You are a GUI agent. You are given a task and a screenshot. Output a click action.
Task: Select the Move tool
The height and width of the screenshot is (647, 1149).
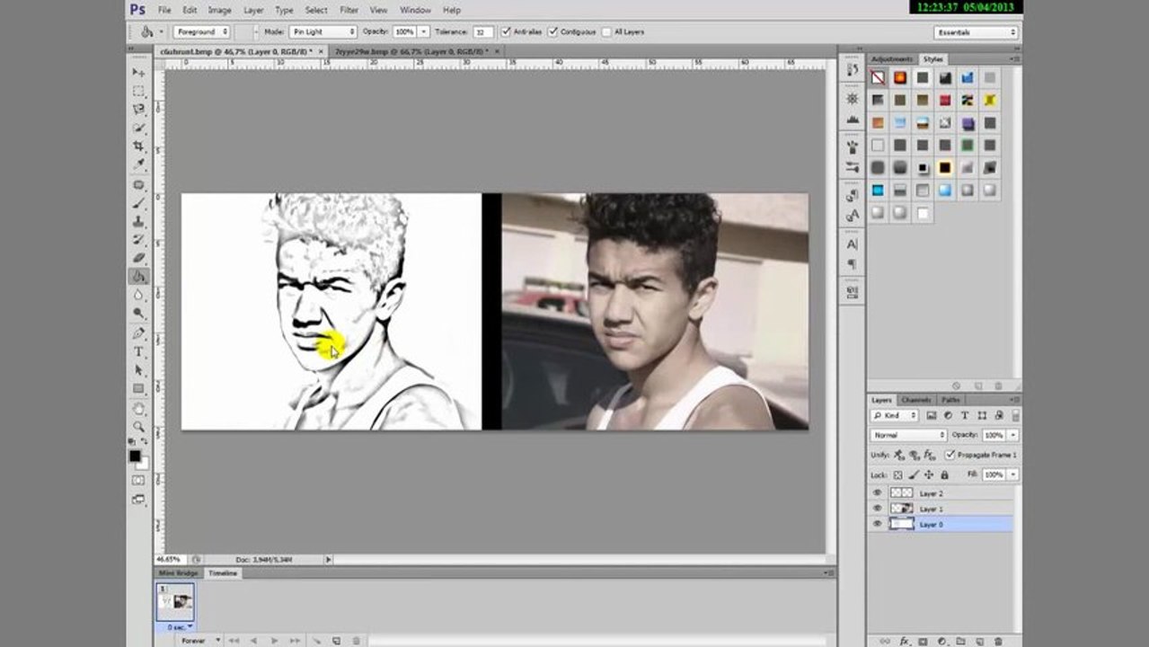tap(138, 72)
